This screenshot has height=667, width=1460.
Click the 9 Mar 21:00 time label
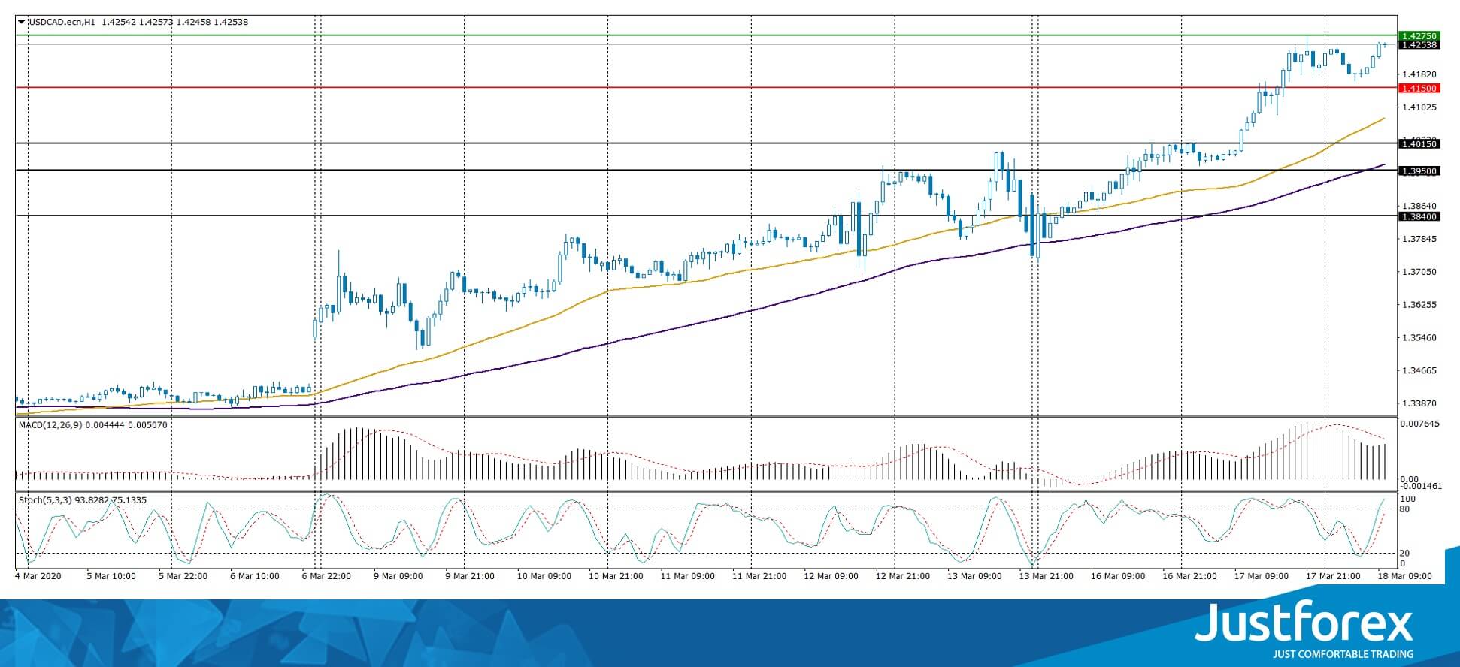click(470, 577)
